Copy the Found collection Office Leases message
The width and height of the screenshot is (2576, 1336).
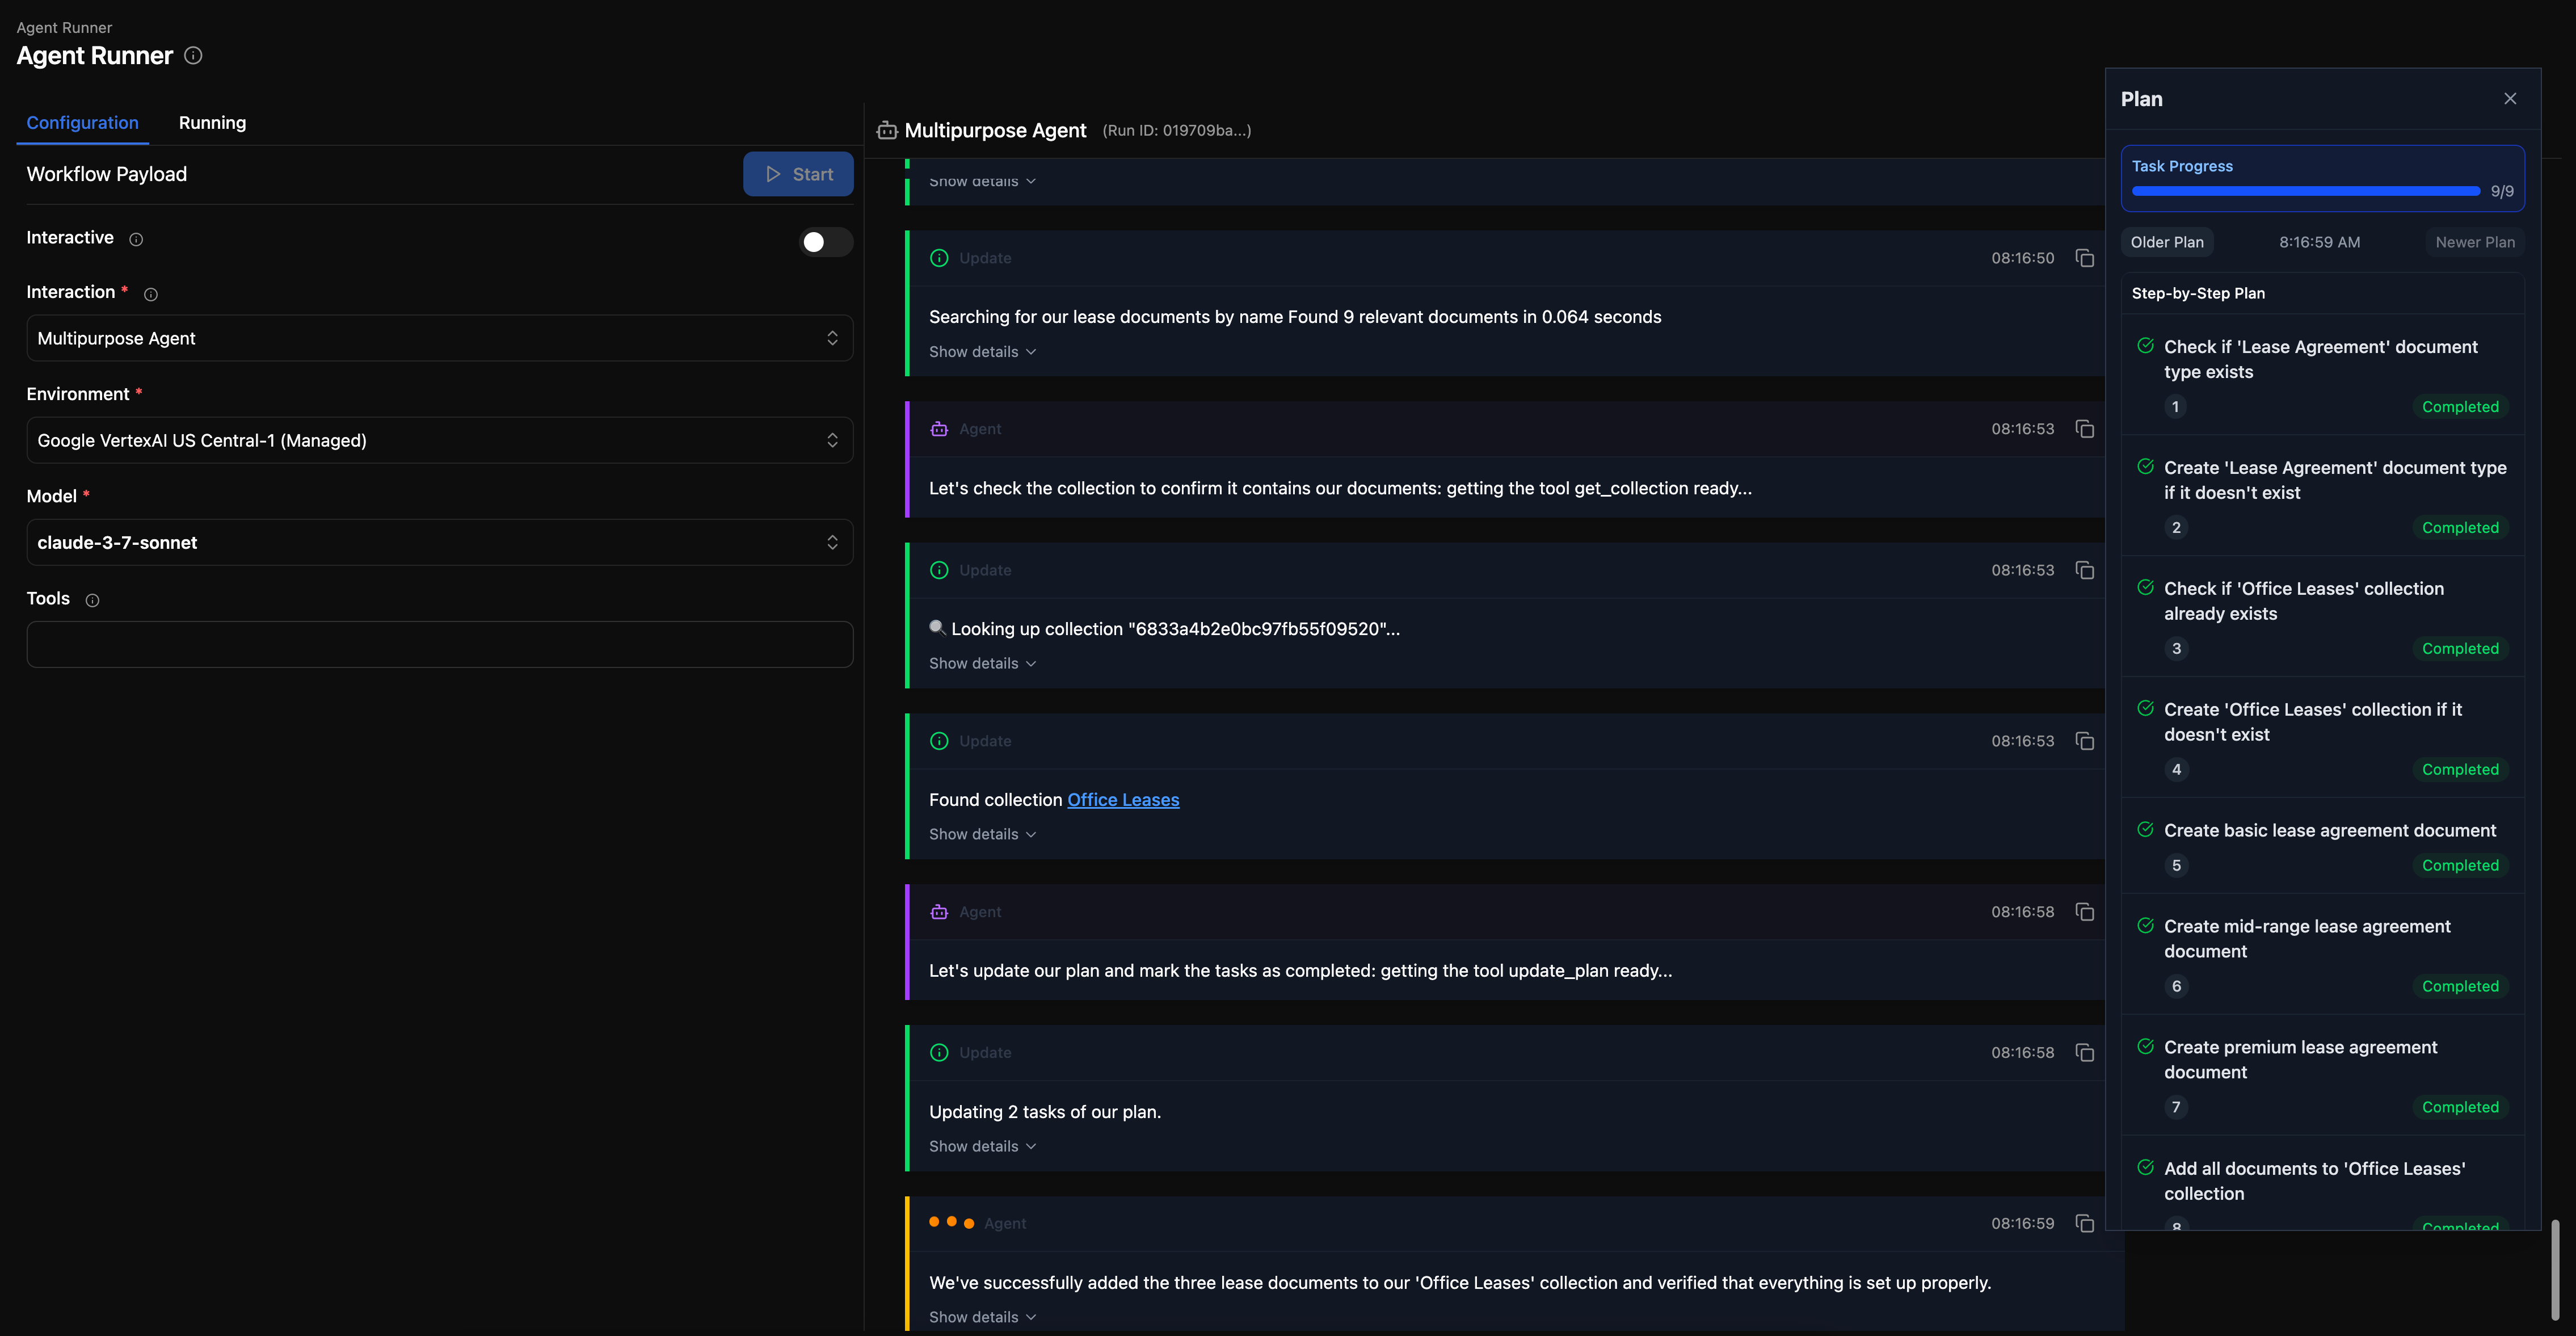2085,741
